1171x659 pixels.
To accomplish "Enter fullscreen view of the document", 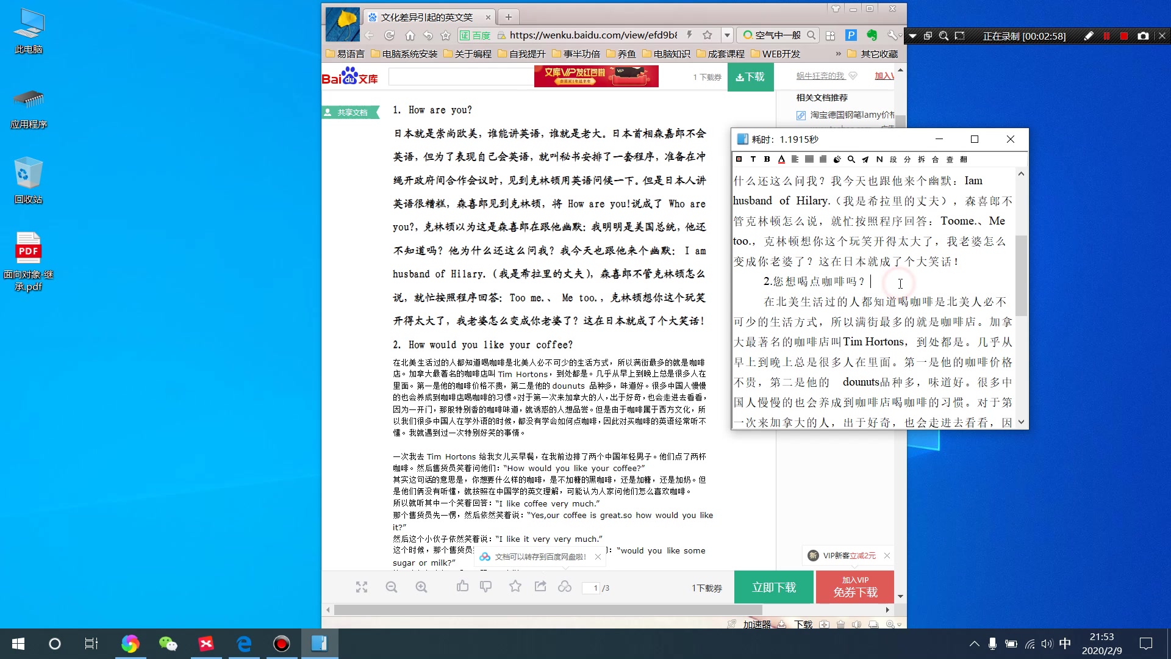I will pyautogui.click(x=361, y=587).
